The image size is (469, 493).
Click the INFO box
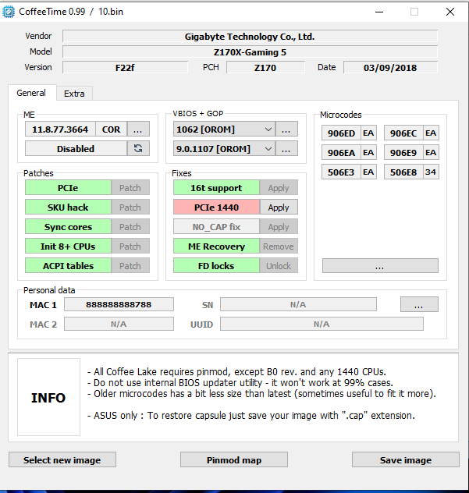click(48, 397)
